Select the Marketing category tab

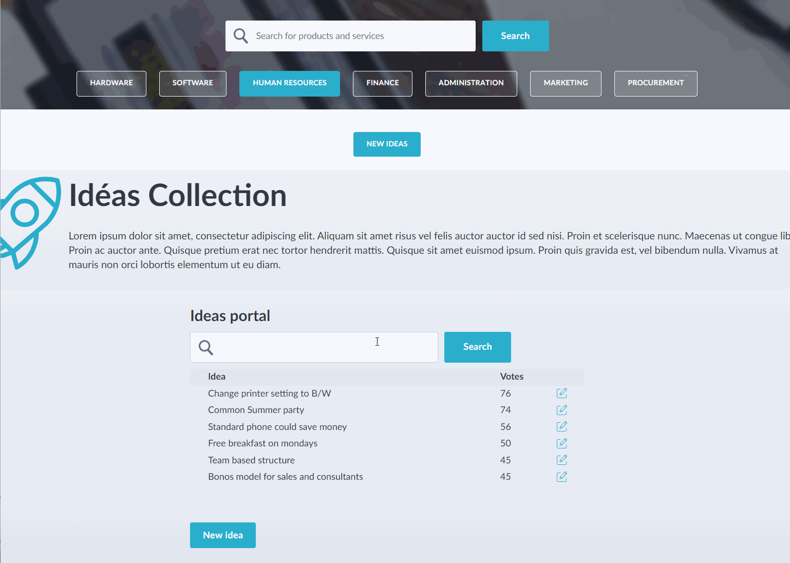click(566, 83)
